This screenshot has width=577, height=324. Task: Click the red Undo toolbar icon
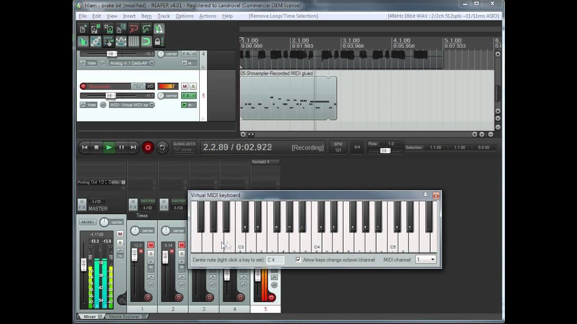coord(134,29)
